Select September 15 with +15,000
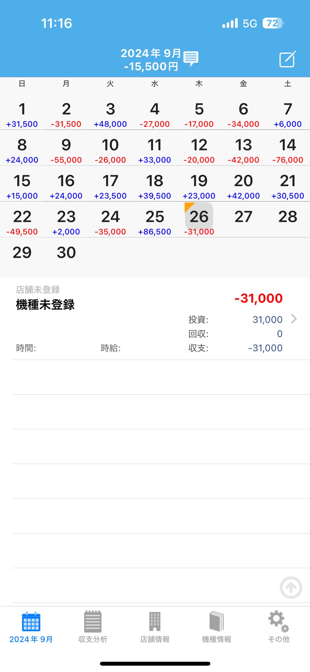 [22, 186]
